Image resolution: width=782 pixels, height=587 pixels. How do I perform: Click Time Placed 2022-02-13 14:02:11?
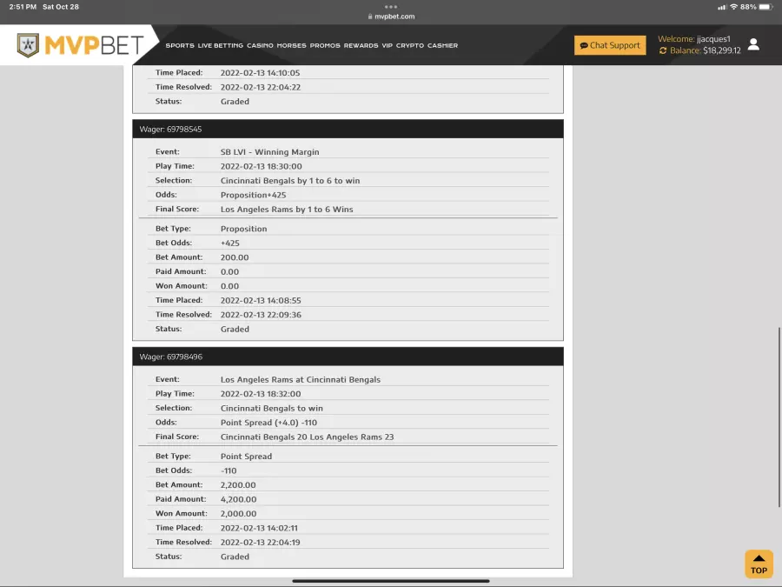pyautogui.click(x=259, y=528)
